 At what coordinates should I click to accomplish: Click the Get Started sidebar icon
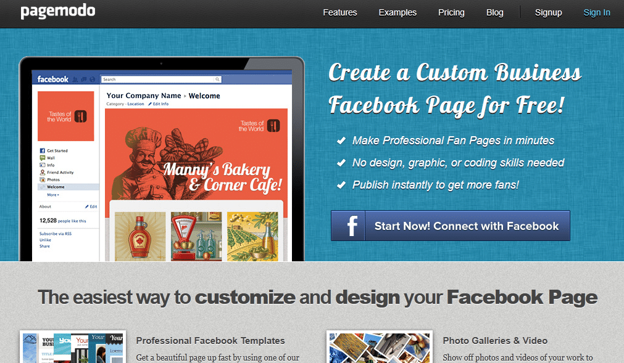click(x=42, y=150)
